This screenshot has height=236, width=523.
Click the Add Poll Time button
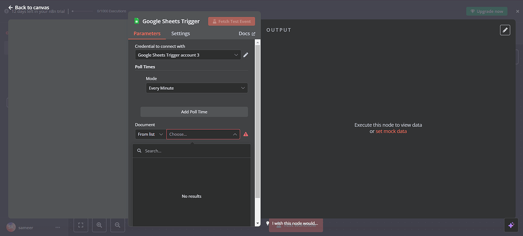[x=194, y=112]
